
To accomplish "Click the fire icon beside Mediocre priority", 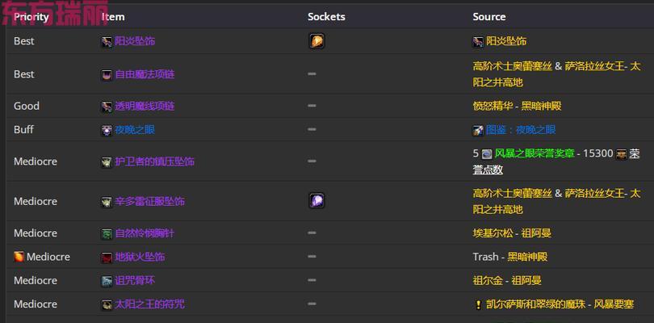I will pos(19,257).
